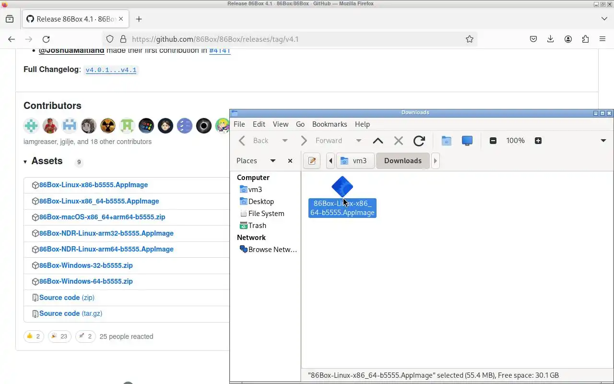React with thumbs up emoji
This screenshot has height=384, width=614.
(x=34, y=336)
